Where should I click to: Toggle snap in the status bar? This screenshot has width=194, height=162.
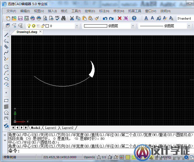tap(122, 157)
